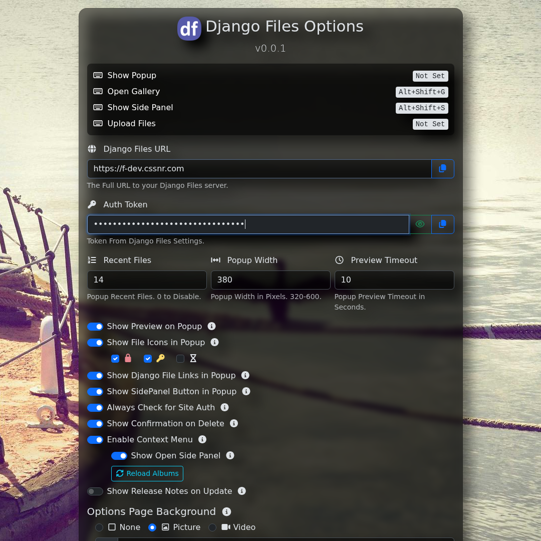Click into the Recent Files number field
541x541 pixels.
[147, 280]
